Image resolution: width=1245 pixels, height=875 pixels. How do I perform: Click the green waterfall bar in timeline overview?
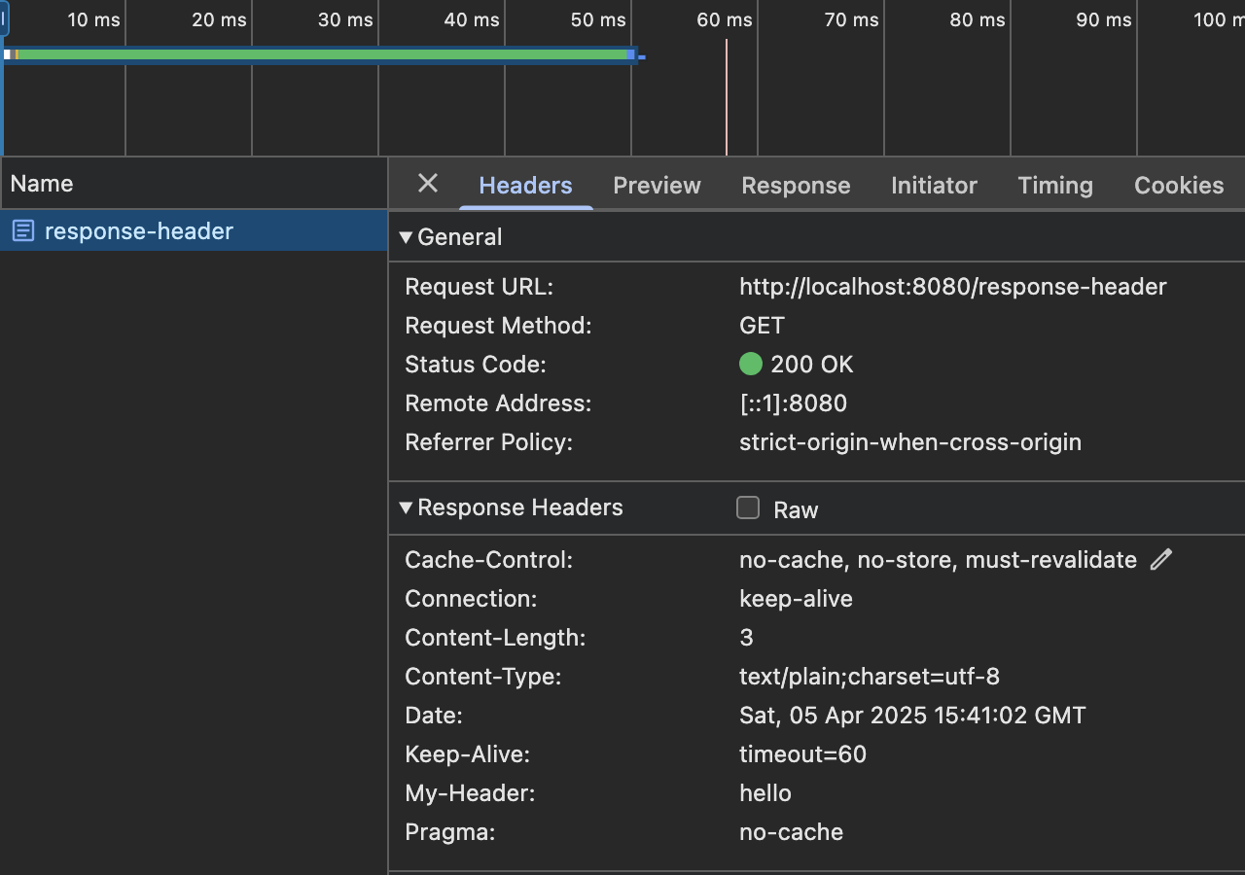pos(321,55)
